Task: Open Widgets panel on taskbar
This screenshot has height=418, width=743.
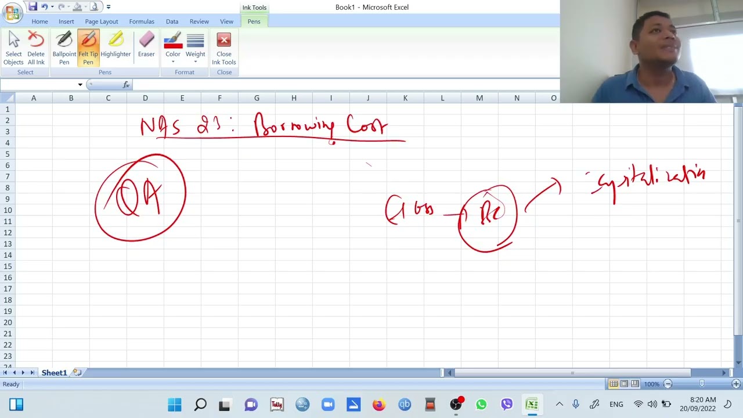Action: [16, 405]
